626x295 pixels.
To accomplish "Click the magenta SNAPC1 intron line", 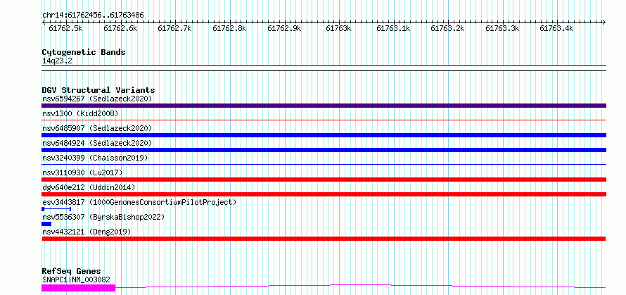I will 361,286.
